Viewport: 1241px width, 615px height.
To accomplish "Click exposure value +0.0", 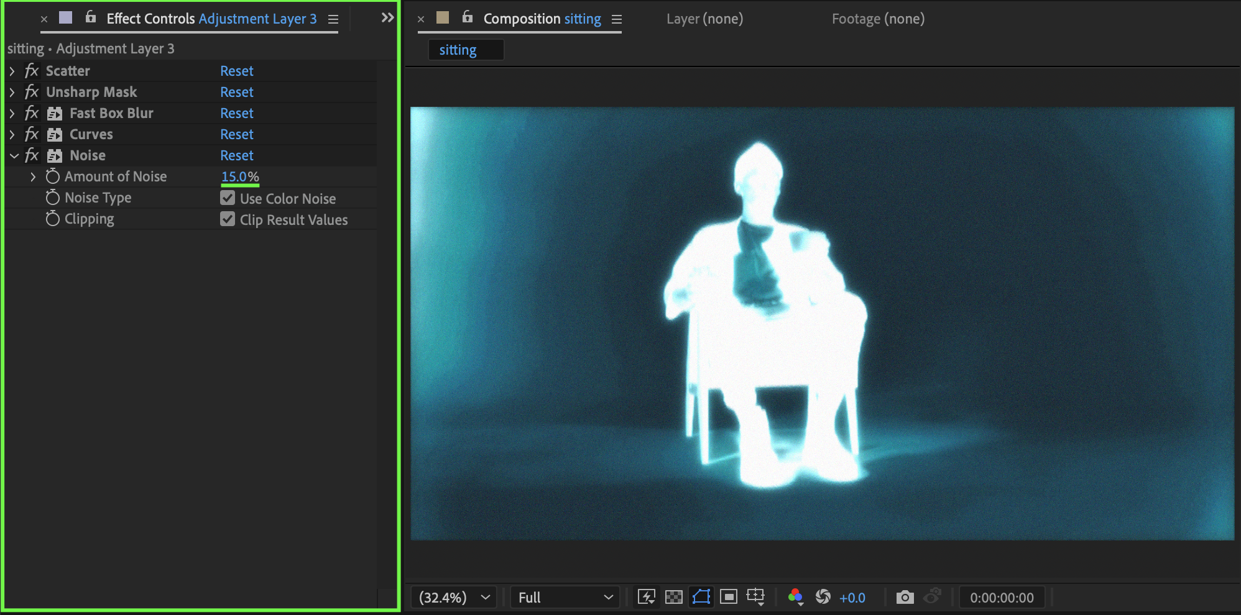I will tap(852, 598).
